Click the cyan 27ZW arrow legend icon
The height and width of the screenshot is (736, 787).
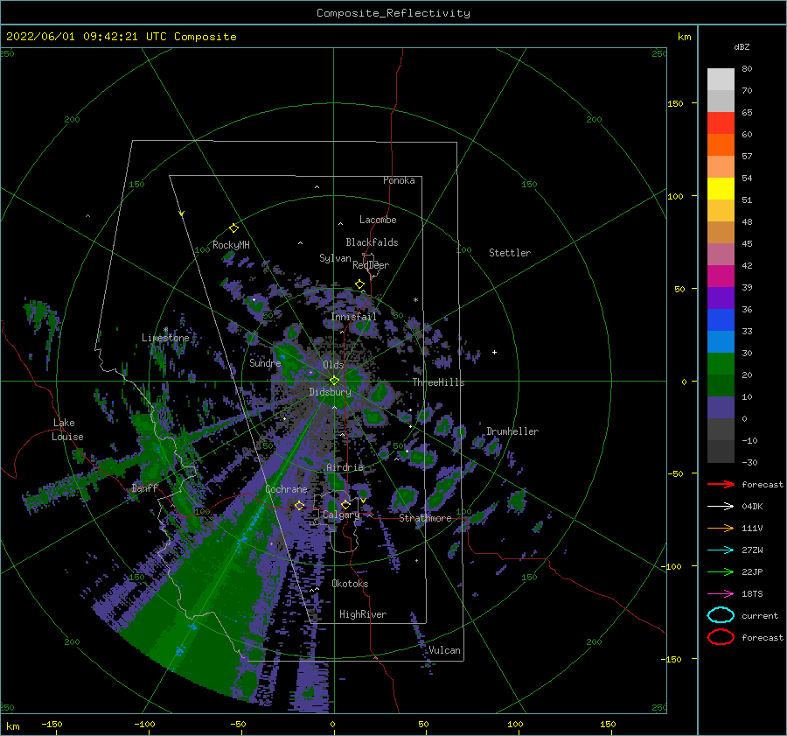[x=721, y=550]
